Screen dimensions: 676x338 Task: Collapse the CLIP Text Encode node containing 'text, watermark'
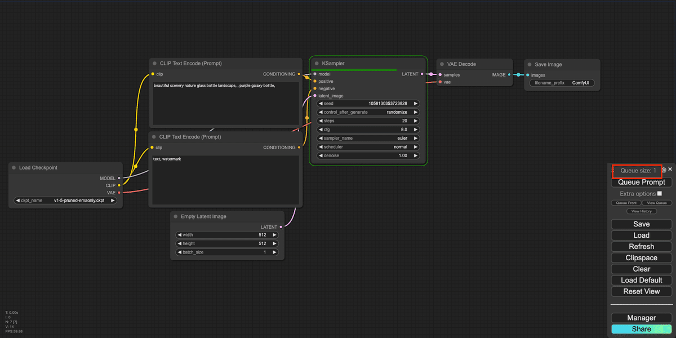[x=154, y=136]
